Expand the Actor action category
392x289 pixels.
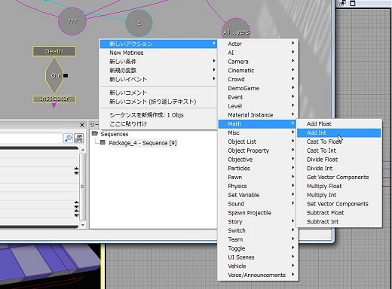[x=258, y=44]
